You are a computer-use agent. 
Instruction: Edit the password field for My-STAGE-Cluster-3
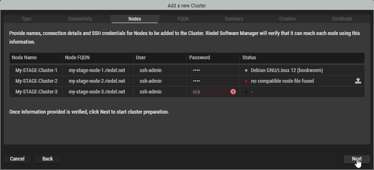tap(208, 92)
